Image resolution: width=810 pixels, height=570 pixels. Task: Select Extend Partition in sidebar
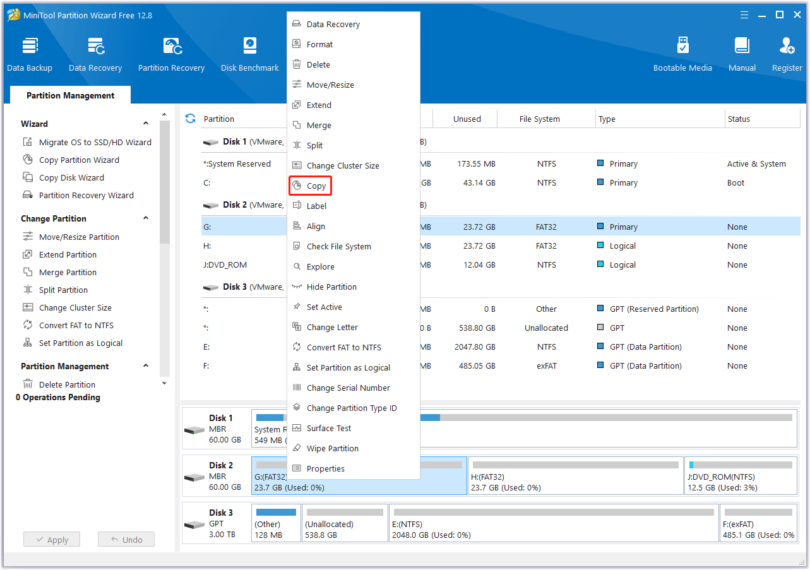coord(59,254)
